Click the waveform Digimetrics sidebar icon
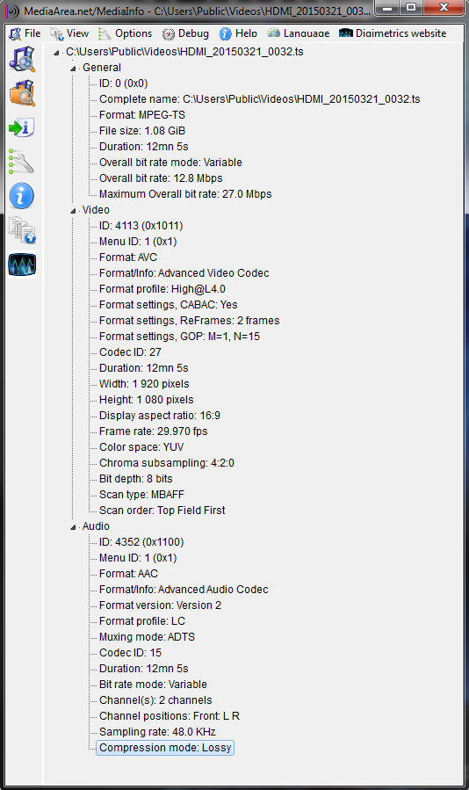The image size is (469, 790). point(22,265)
